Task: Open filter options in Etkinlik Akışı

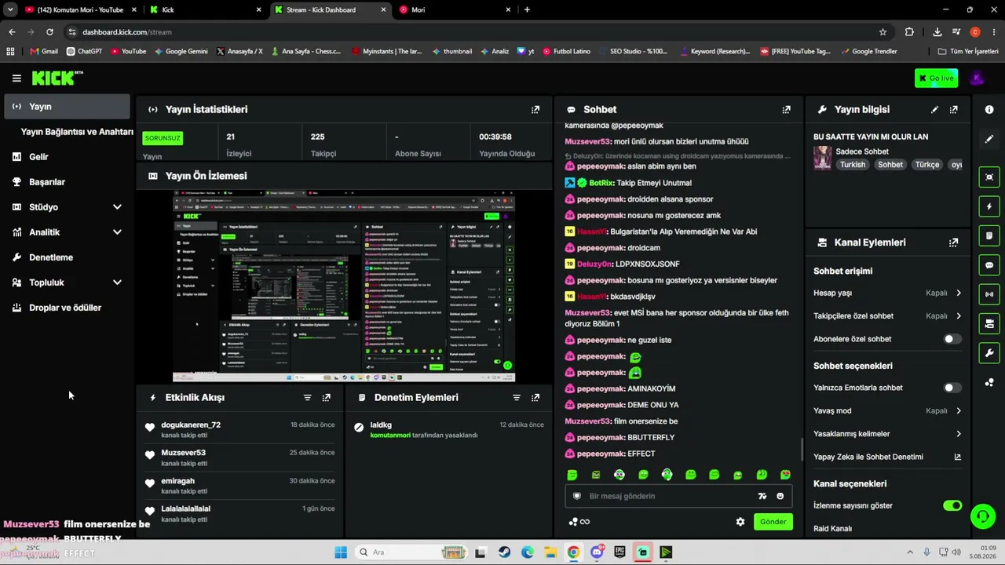Action: click(308, 398)
